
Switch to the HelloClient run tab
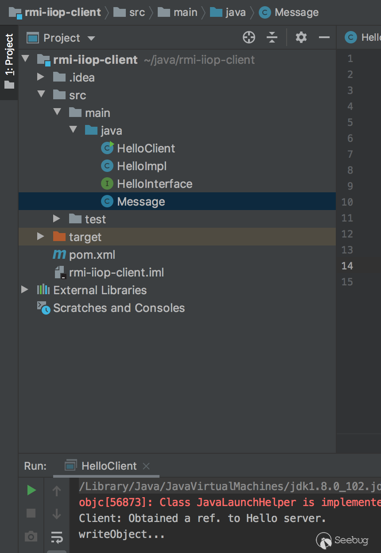[x=109, y=466]
